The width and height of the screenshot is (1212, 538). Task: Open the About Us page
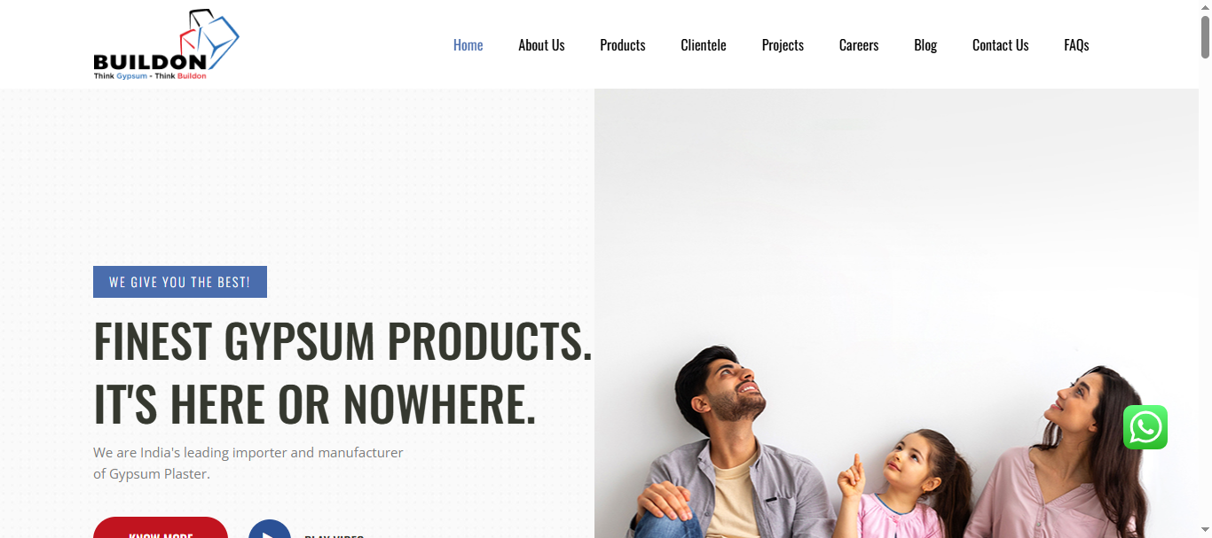tap(541, 45)
